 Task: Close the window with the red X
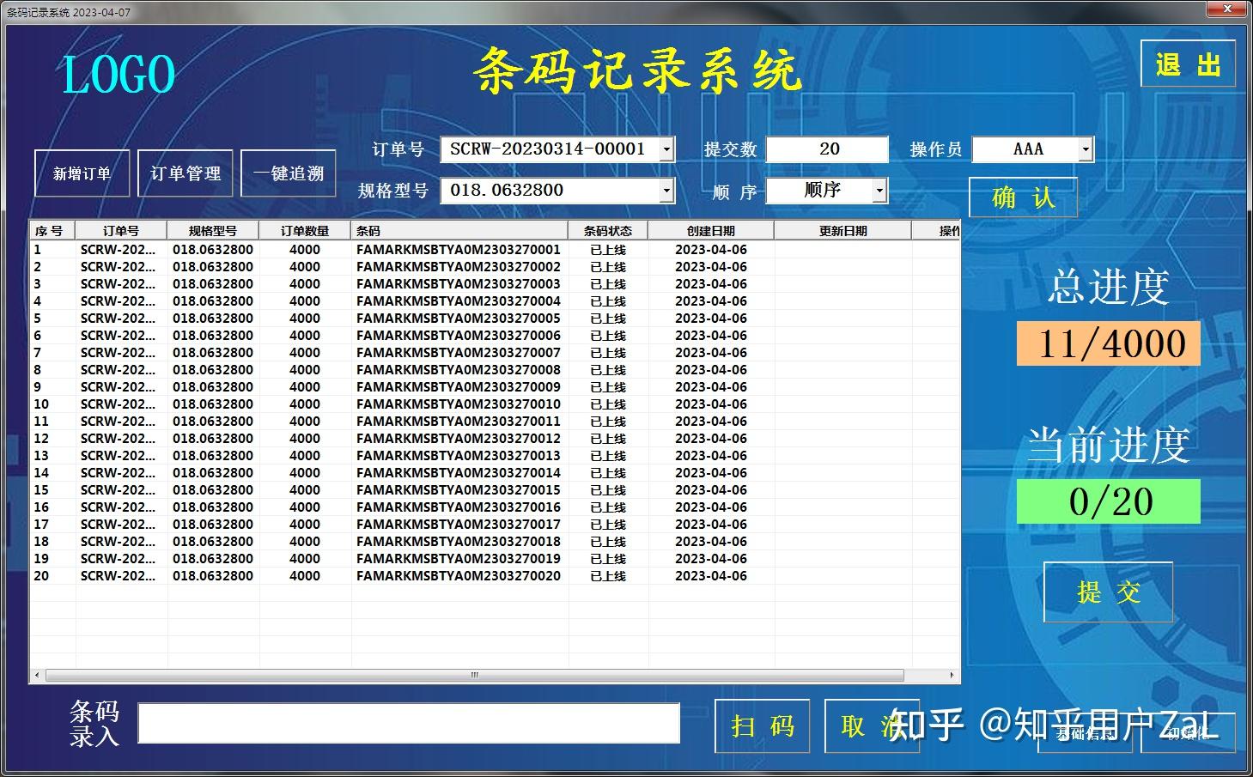1227,9
